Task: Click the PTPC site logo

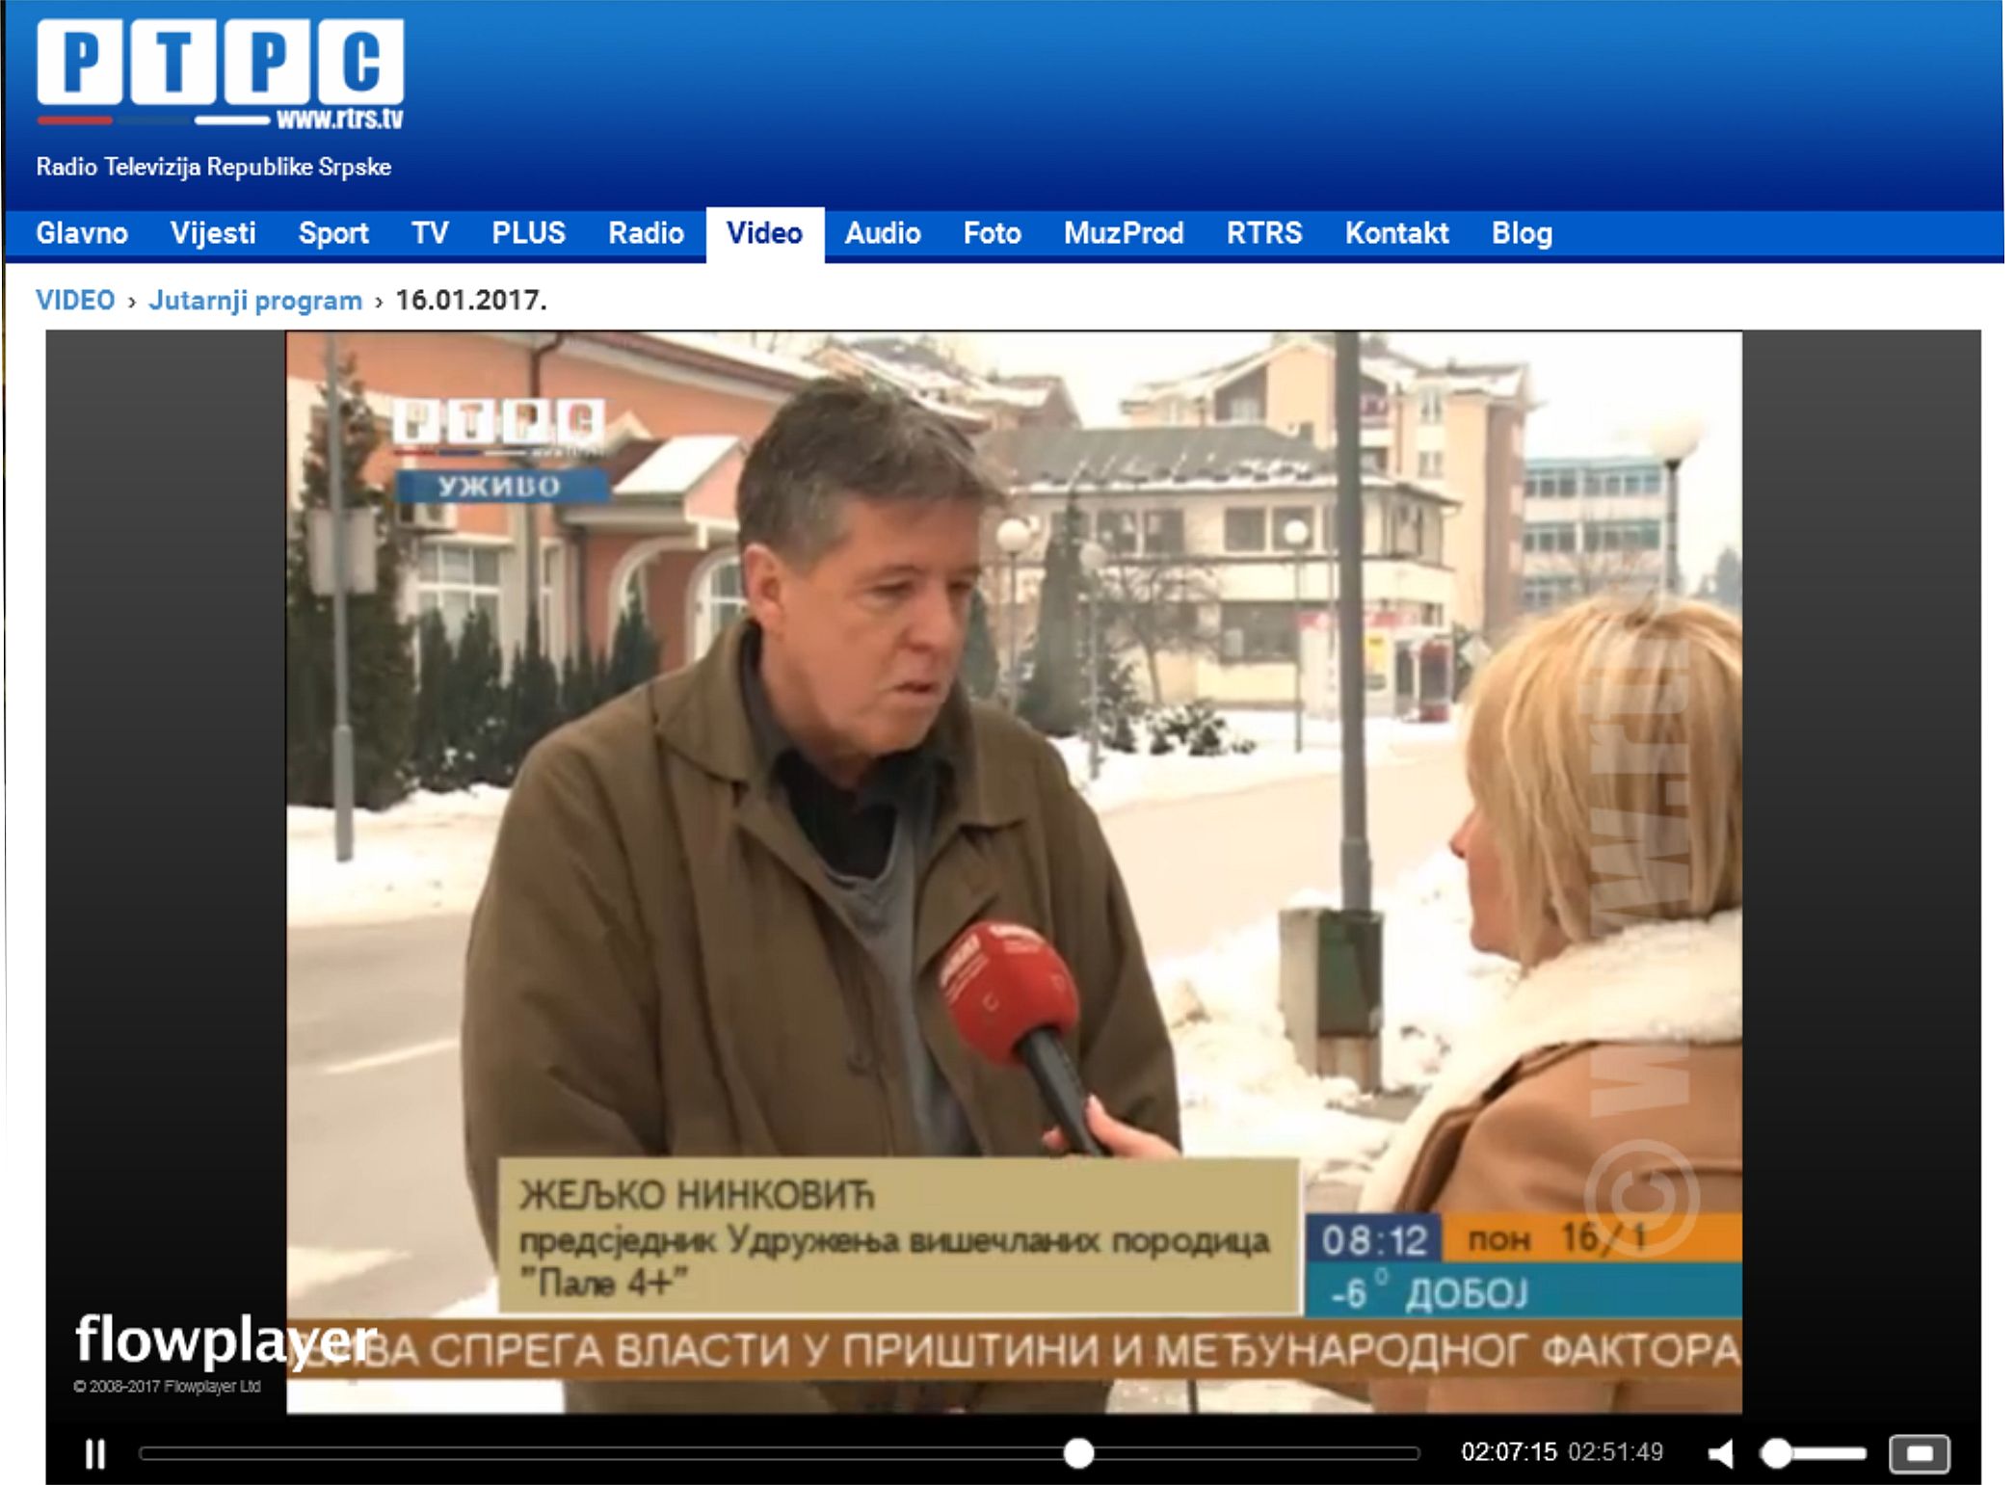Action: coord(220,74)
